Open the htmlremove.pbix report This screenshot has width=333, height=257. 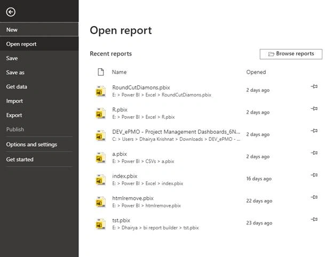(133, 198)
